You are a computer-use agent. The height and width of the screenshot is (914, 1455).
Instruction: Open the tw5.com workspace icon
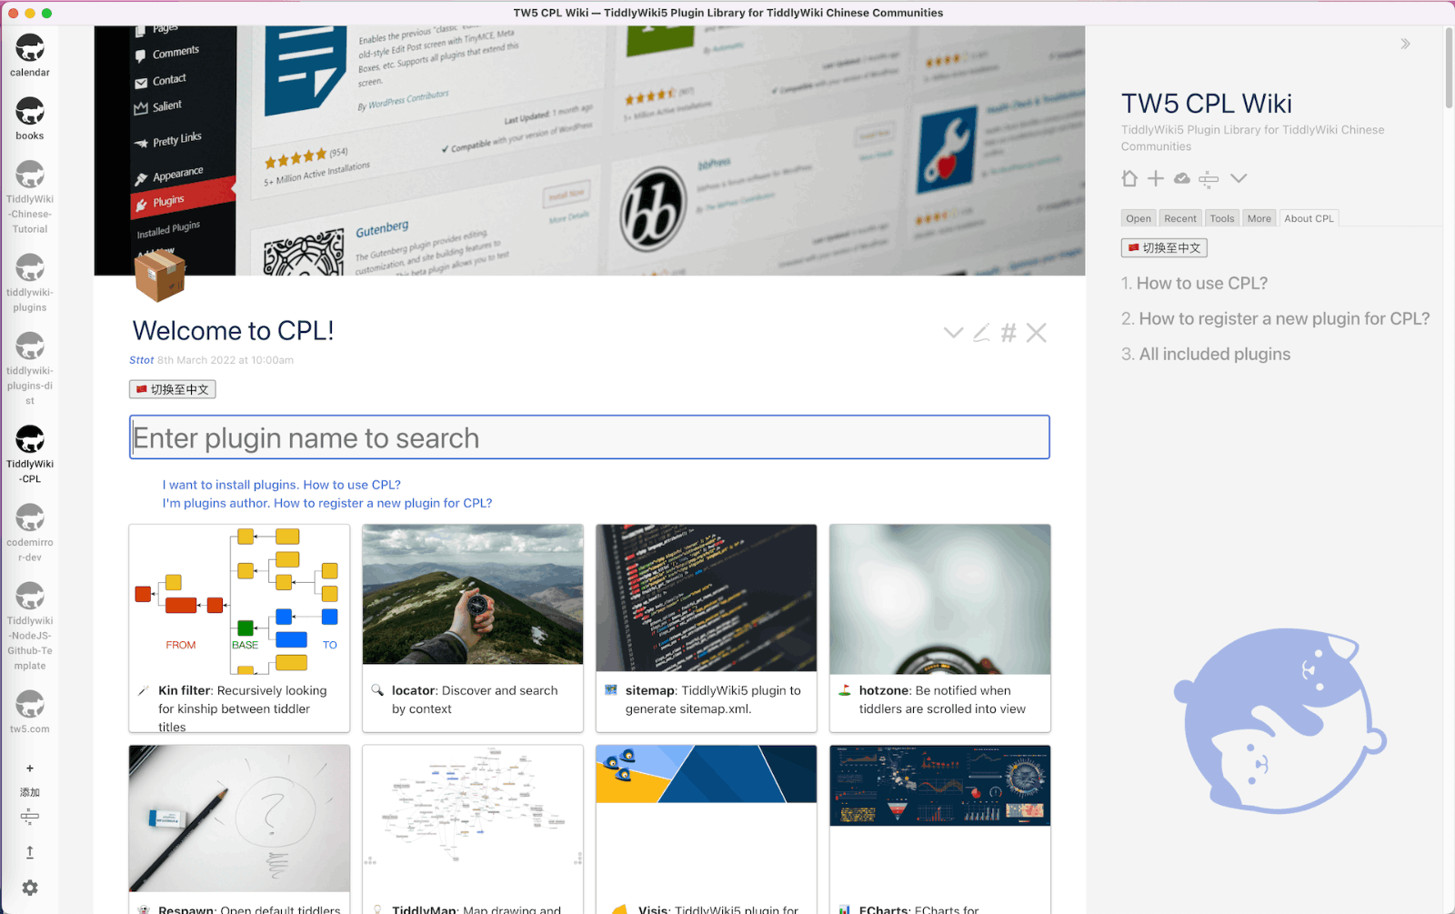(30, 704)
